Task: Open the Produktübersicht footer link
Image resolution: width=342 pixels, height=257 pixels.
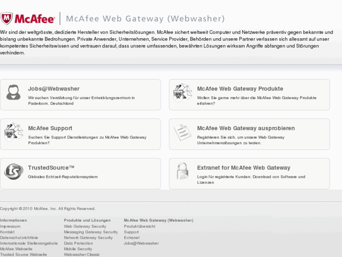Action: (140, 226)
